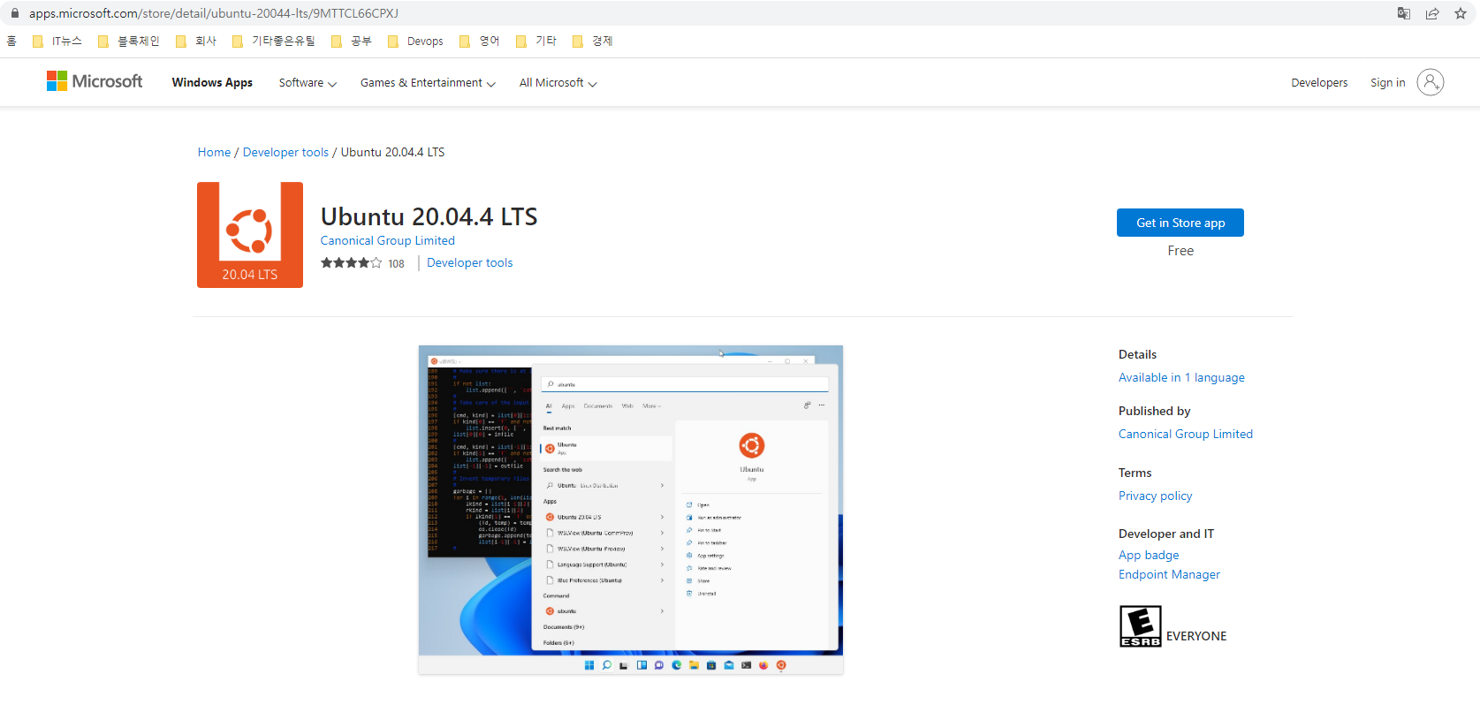Image resolution: width=1480 pixels, height=704 pixels.
Task: Click the translate page icon in address bar
Action: 1403,13
